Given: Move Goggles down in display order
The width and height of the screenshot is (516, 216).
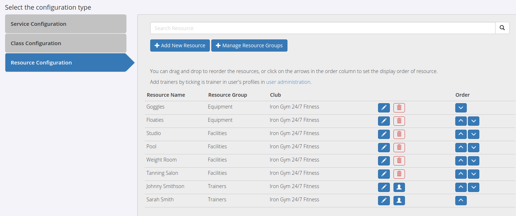Looking at the screenshot, I should click(x=461, y=107).
